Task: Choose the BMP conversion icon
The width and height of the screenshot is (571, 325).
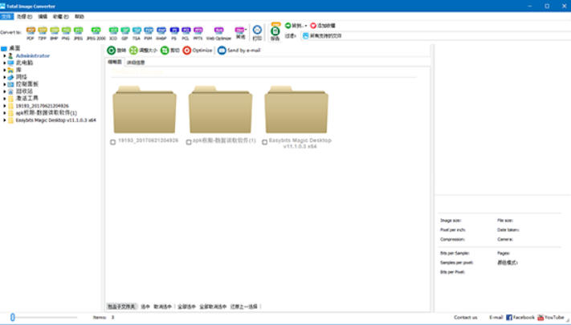Action: [55, 30]
